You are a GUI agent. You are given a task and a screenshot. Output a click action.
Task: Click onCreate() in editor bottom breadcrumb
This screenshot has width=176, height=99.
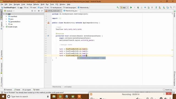point(68,87)
